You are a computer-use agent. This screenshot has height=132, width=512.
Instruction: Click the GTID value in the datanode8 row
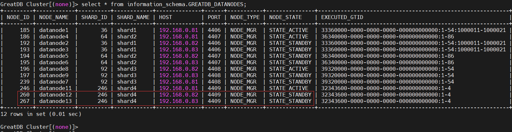[388, 69]
